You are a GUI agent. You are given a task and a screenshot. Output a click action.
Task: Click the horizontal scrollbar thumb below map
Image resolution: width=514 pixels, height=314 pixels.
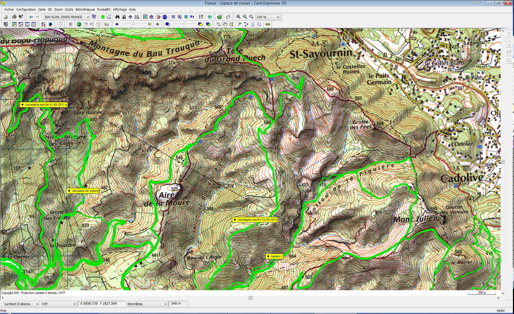click(251, 298)
